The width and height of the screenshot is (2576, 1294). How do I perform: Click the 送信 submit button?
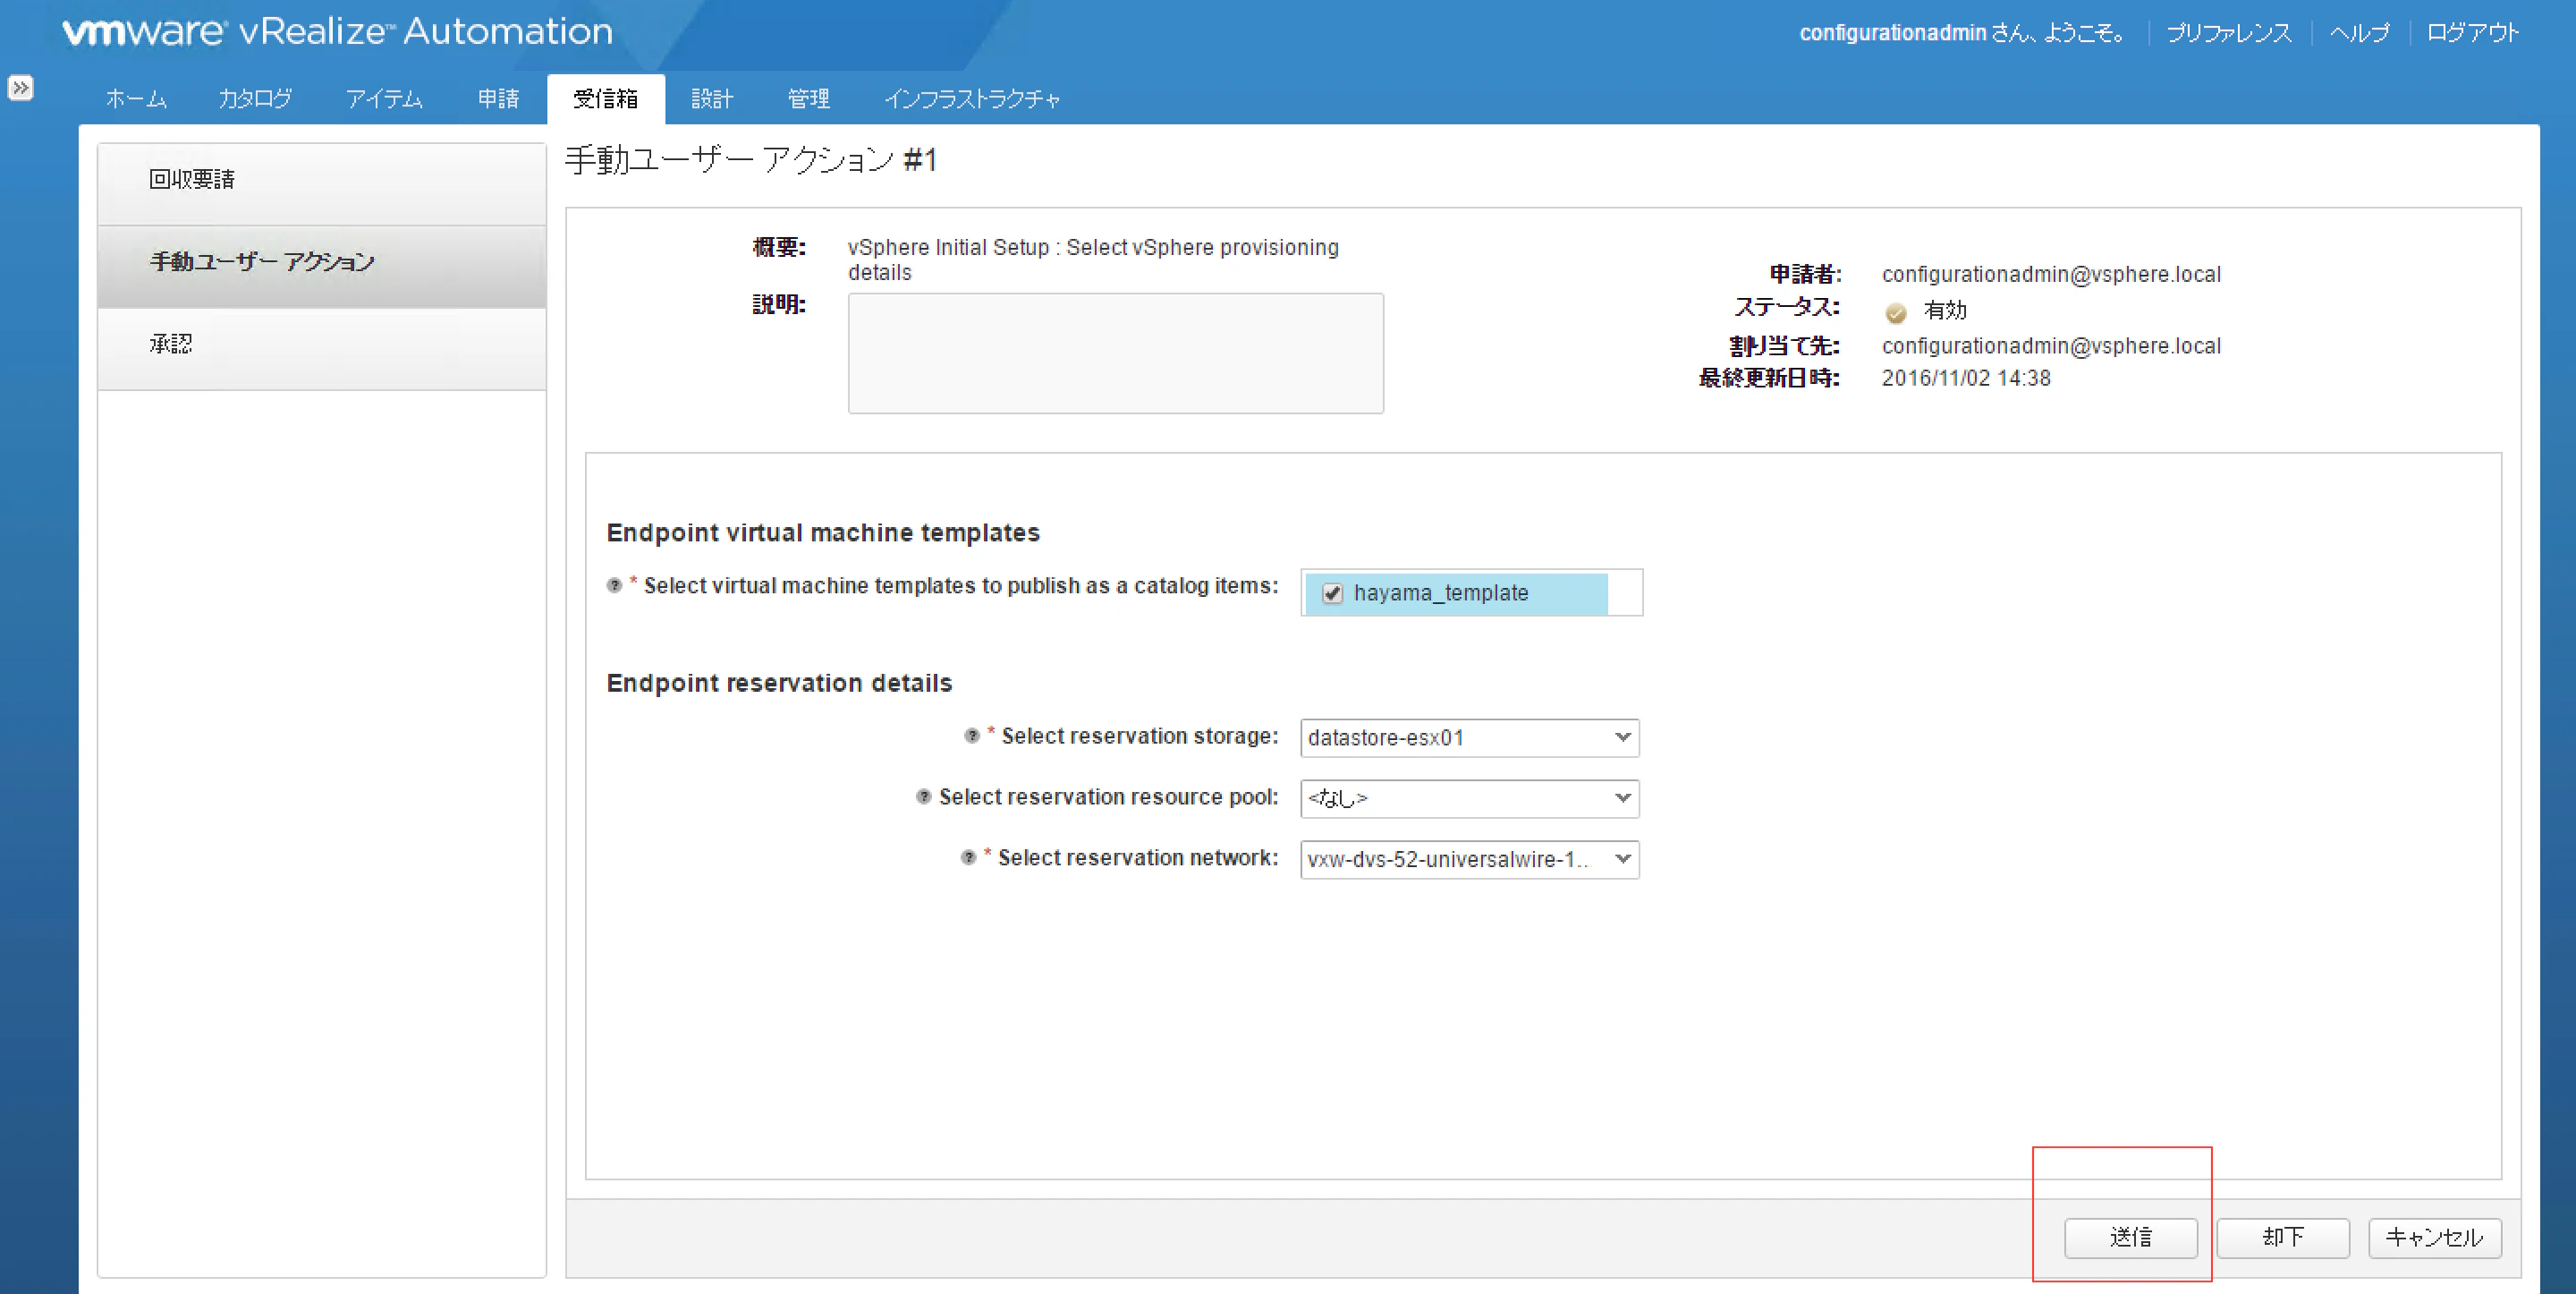tap(2129, 1238)
